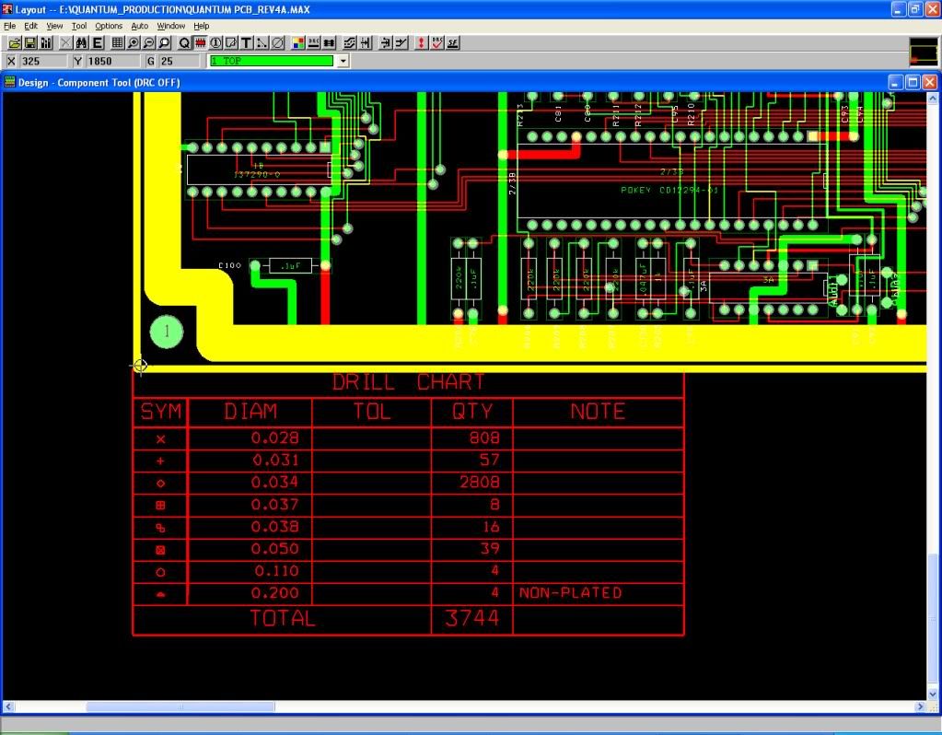The width and height of the screenshot is (942, 735).
Task: Toggle the red Component tool button
Action: click(200, 42)
